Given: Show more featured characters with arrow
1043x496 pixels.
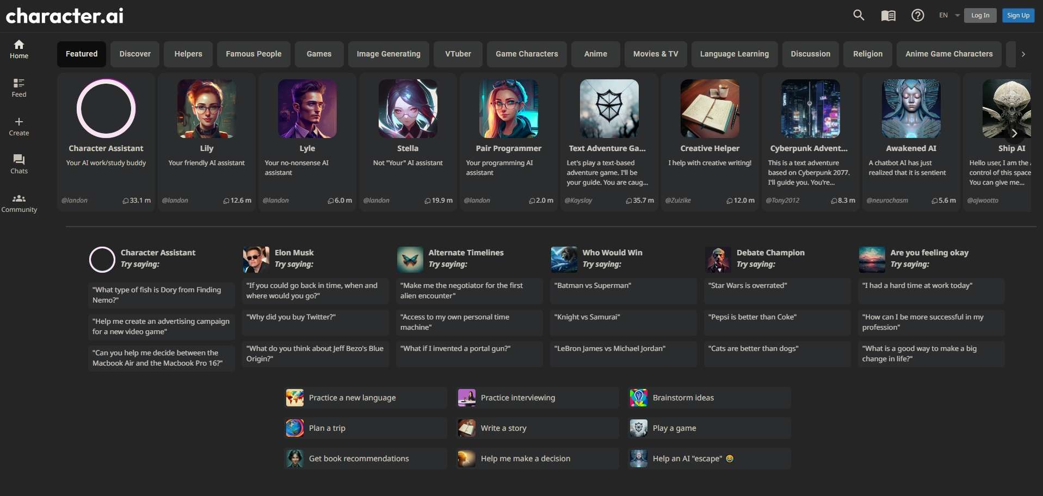Looking at the screenshot, I should [1014, 134].
